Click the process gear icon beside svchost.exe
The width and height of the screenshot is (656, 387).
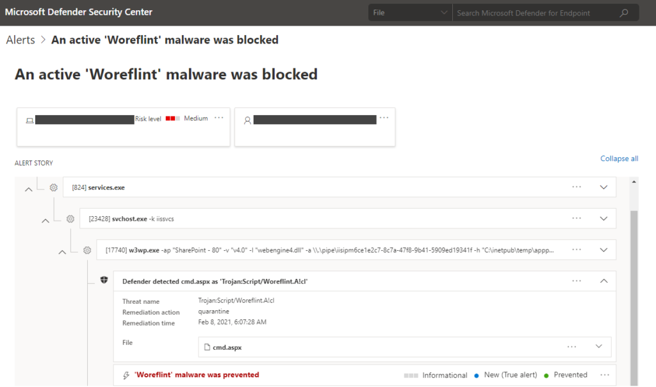pos(70,218)
